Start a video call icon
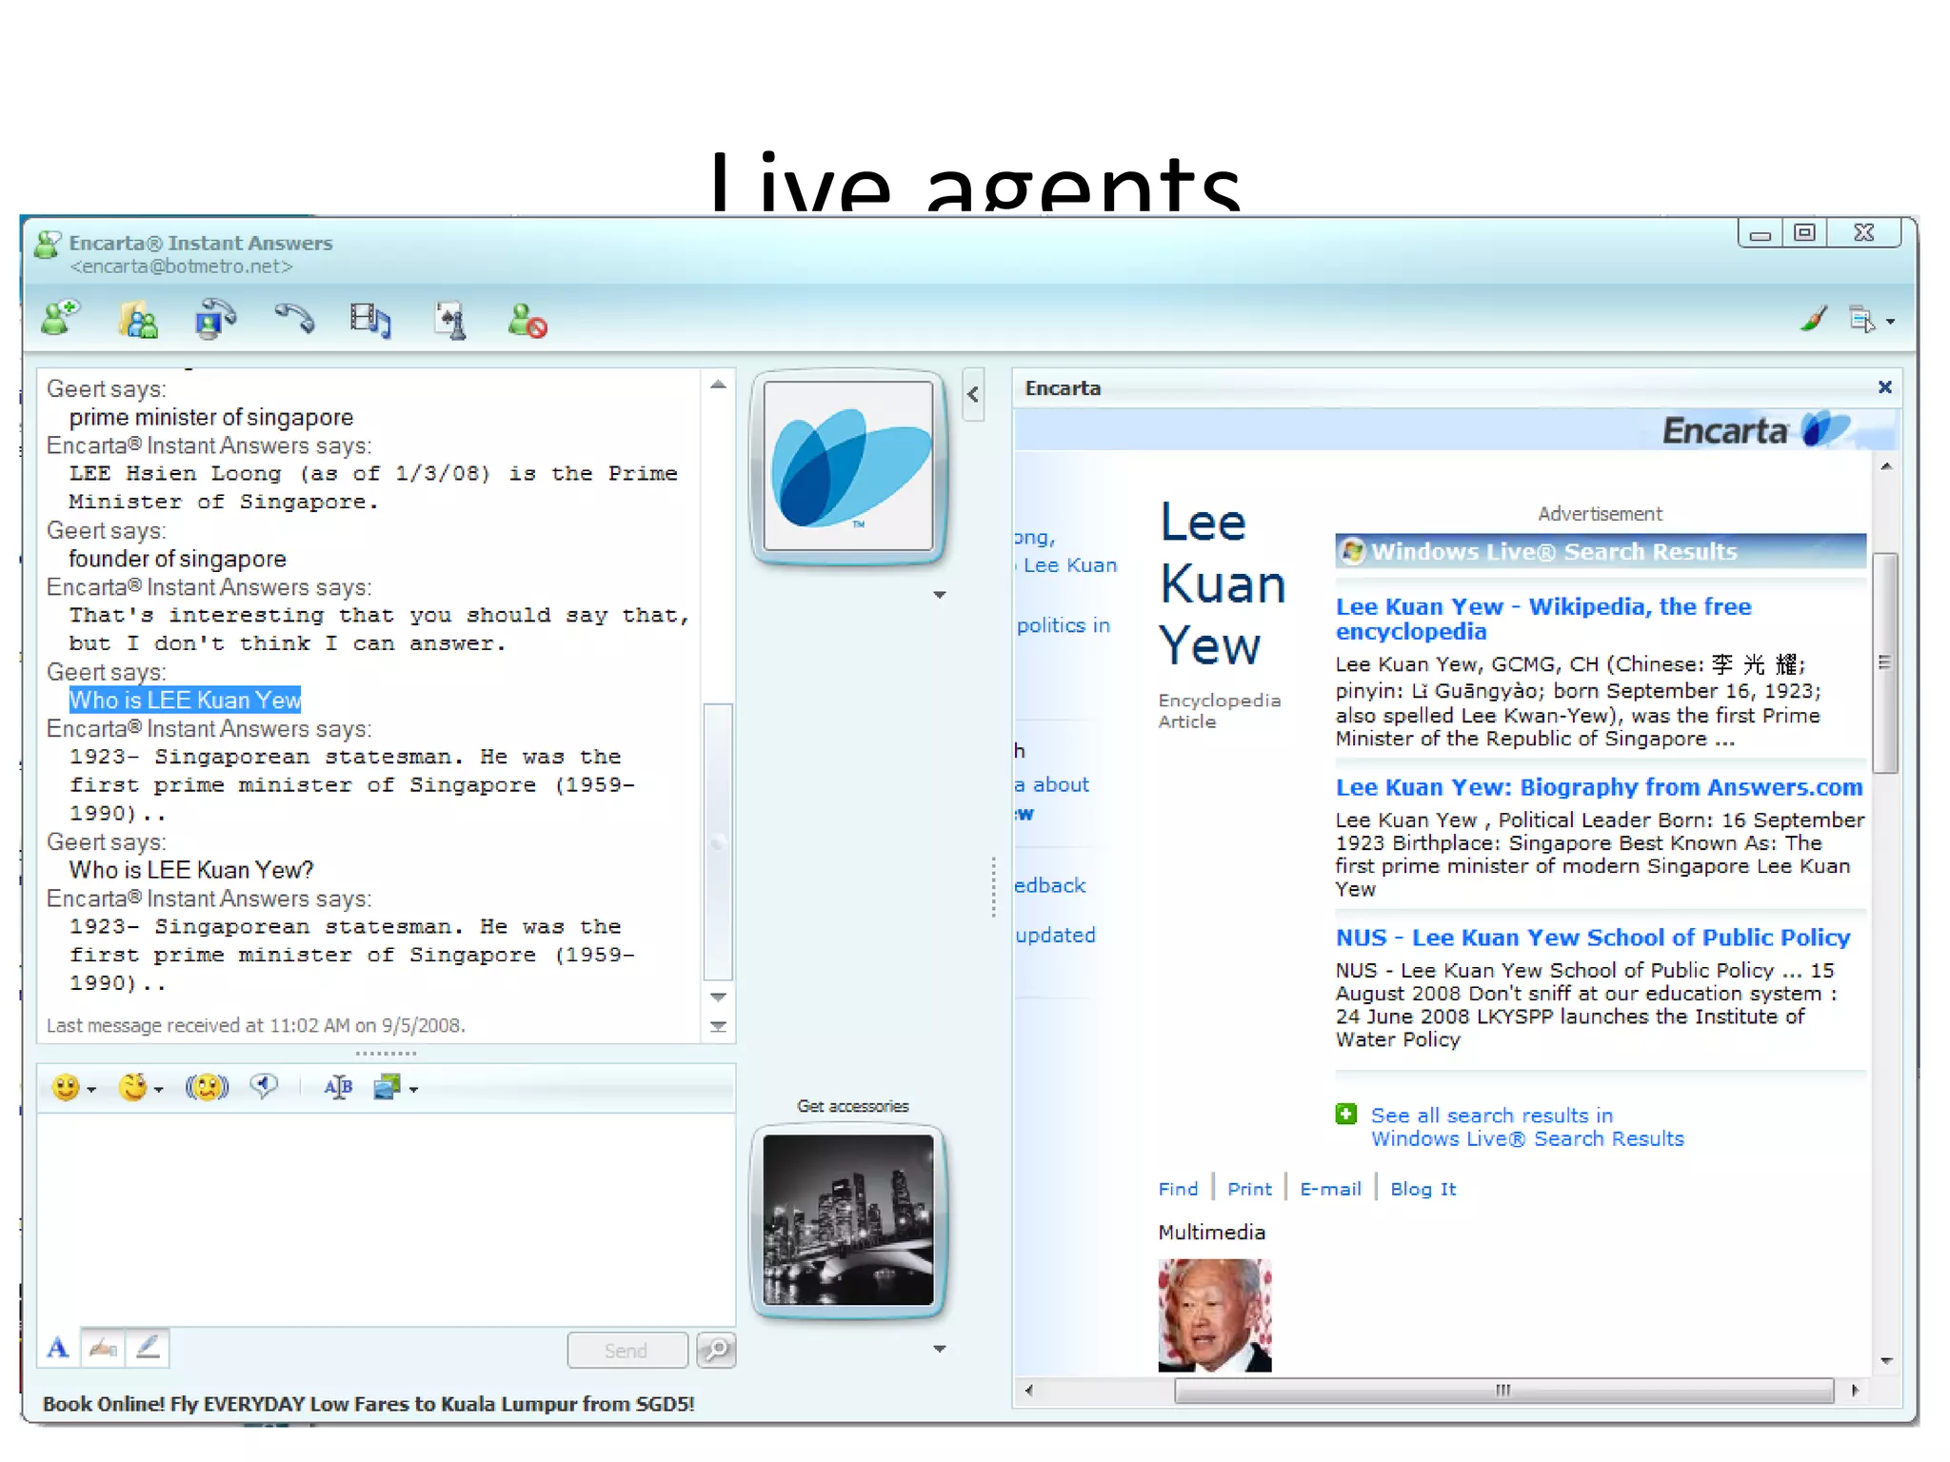 (216, 319)
